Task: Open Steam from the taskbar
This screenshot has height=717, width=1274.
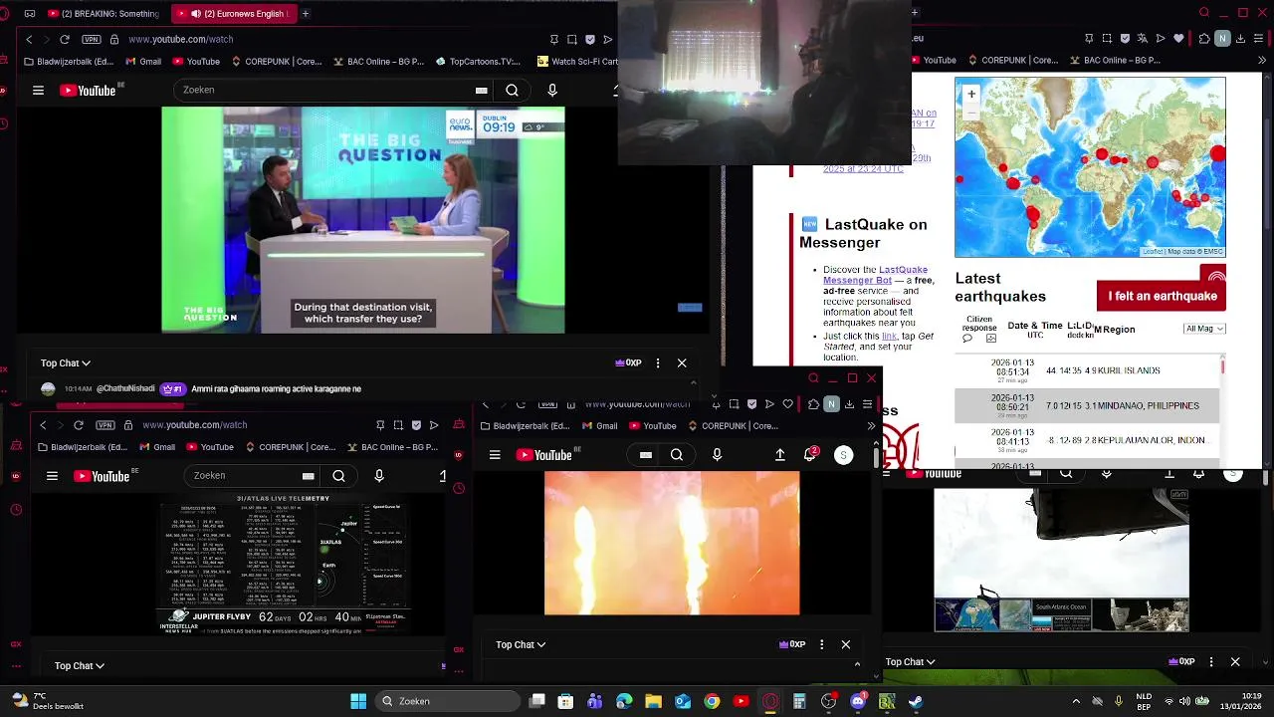Action: coord(916,701)
